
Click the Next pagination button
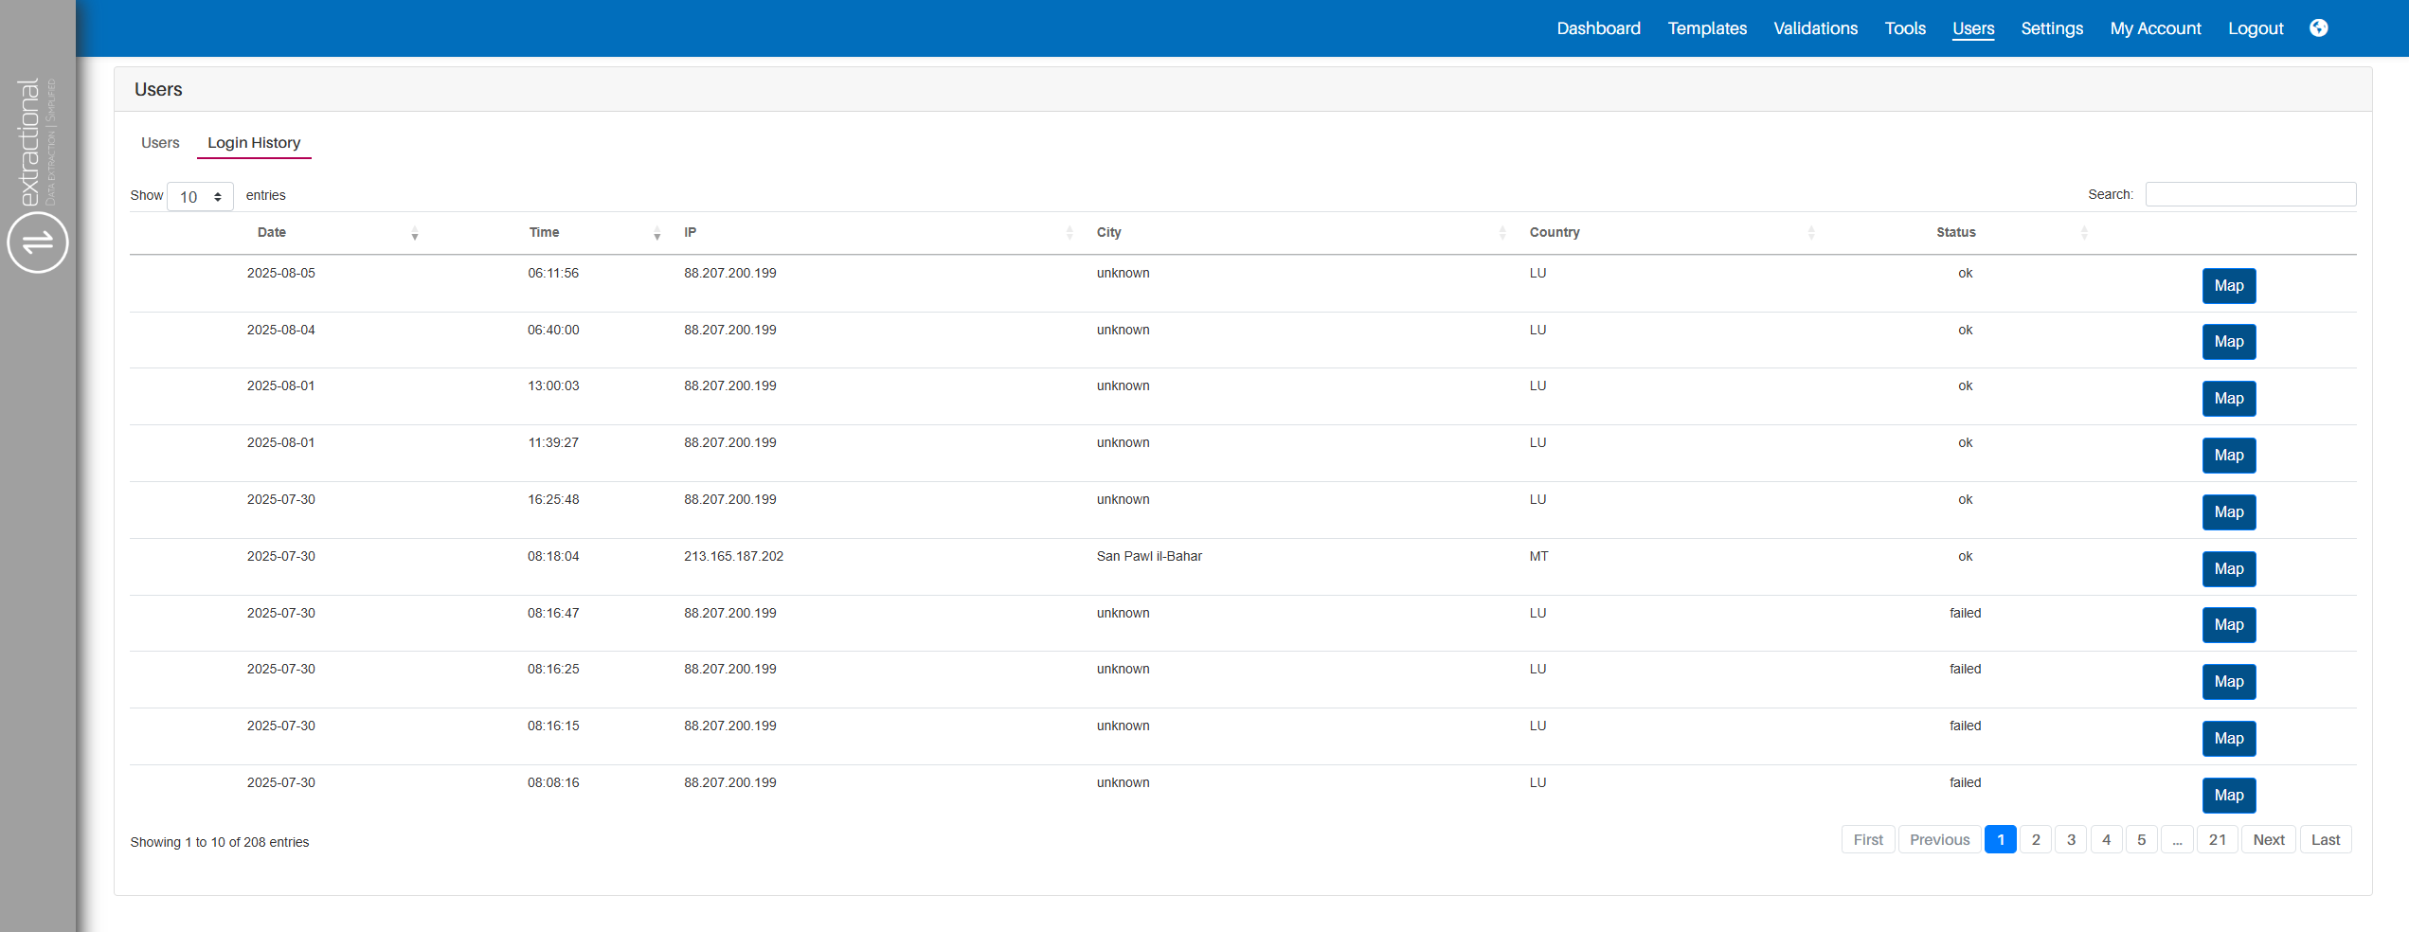point(2268,840)
